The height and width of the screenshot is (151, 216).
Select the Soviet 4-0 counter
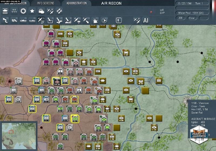(84, 62)
